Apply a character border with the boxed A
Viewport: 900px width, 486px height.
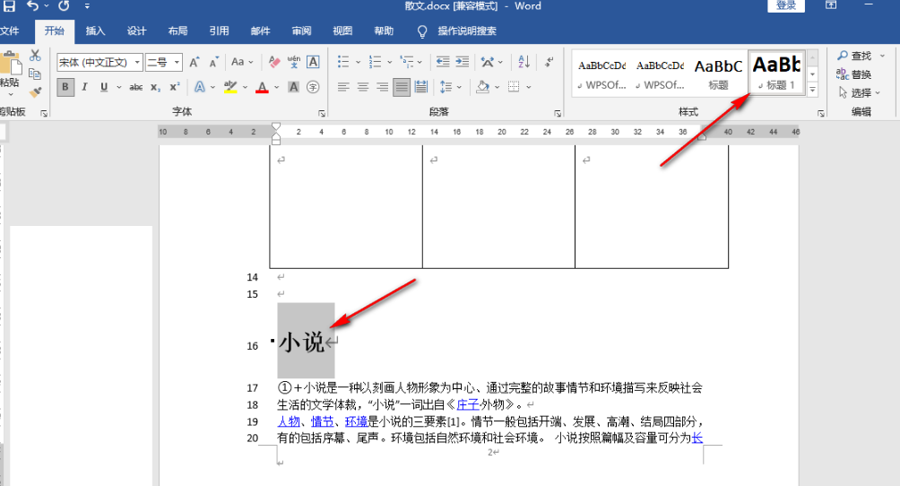313,62
